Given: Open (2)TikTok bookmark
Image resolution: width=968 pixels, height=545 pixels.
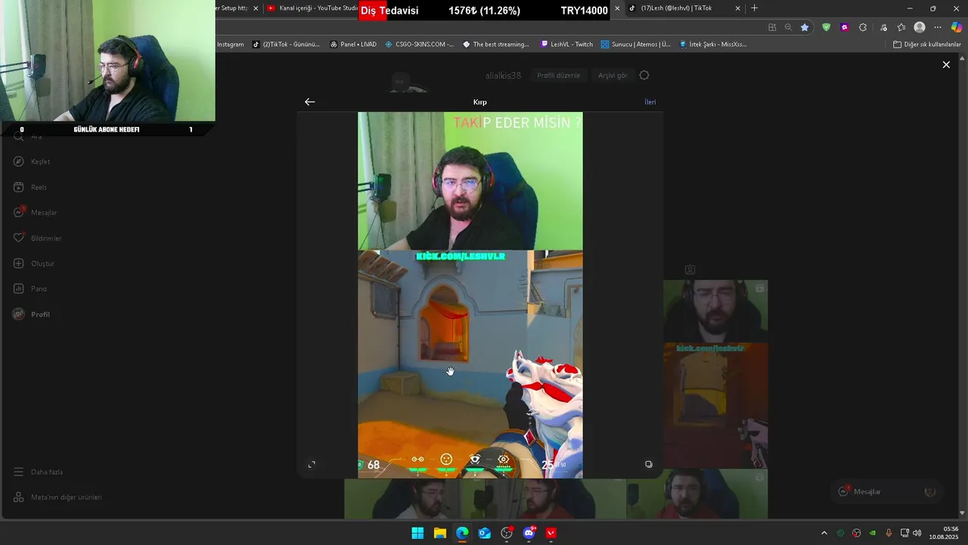Looking at the screenshot, I should [x=286, y=45].
